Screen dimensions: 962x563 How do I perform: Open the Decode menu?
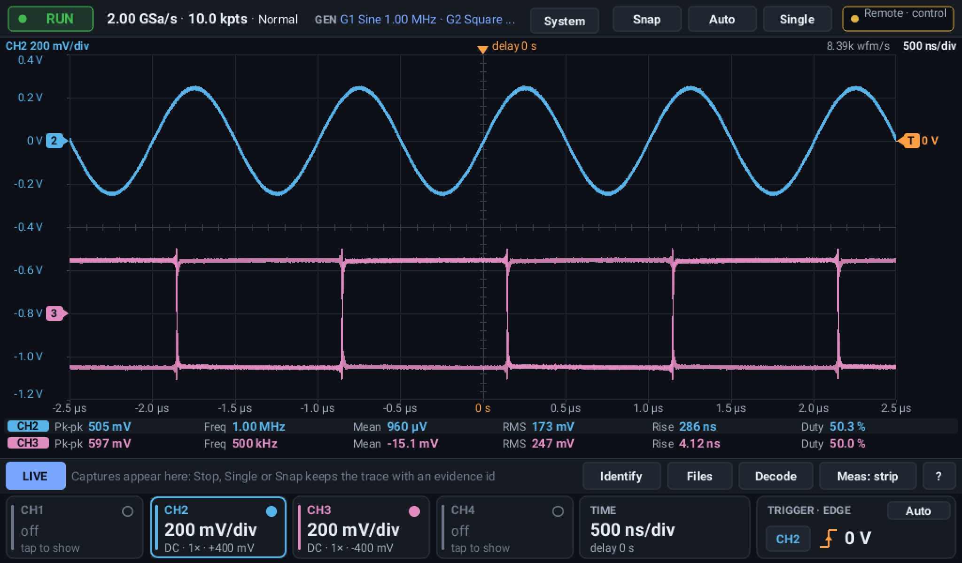tap(776, 476)
